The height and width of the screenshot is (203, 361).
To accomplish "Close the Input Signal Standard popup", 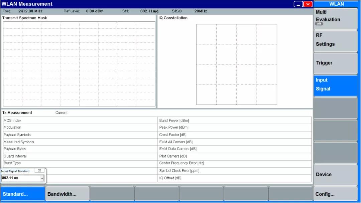I will 39,171.
